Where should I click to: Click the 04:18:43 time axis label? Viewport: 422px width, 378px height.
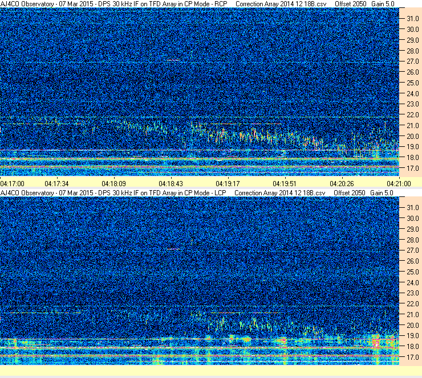click(x=171, y=184)
